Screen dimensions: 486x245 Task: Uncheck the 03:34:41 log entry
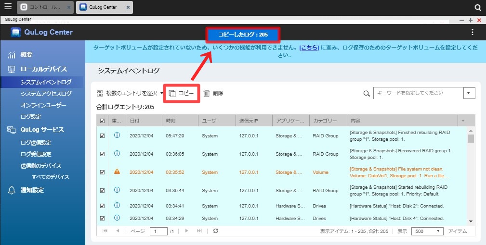tap(102, 206)
